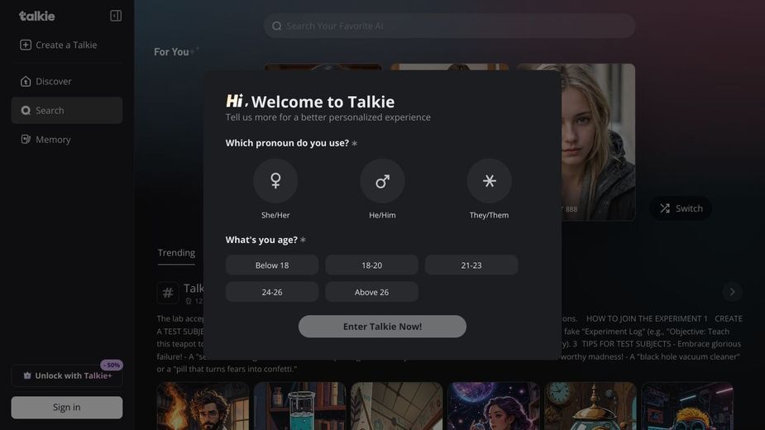The height and width of the screenshot is (430, 765).
Task: Open the Search section in sidebar
Action: click(67, 110)
